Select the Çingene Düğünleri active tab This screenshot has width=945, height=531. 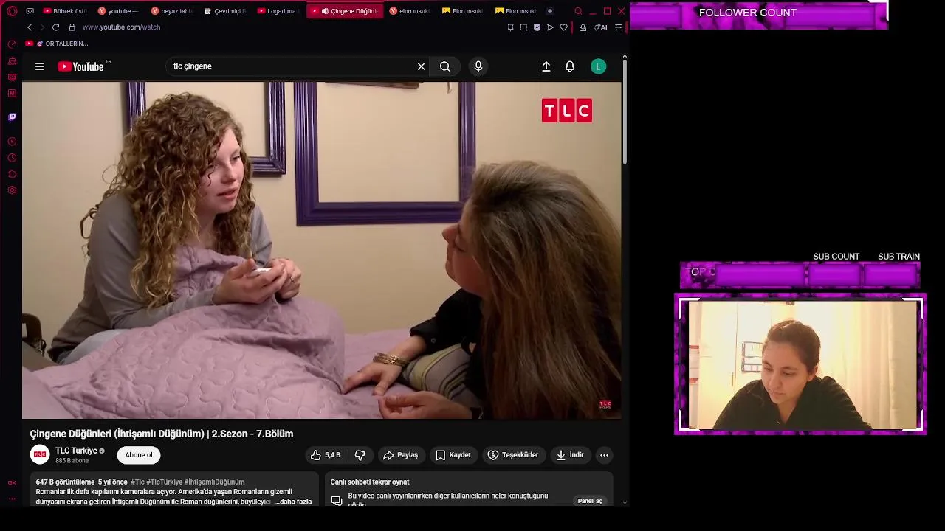click(x=346, y=11)
